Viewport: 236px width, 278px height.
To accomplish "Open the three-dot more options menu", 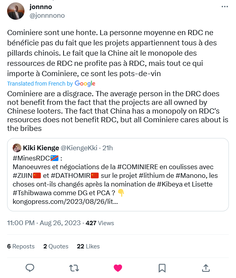I will pos(225,7).
